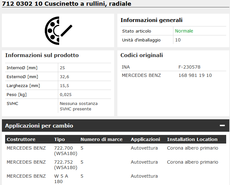Select the 722.700 (W5A180) type cell
This screenshot has width=230, height=185.
point(66,151)
